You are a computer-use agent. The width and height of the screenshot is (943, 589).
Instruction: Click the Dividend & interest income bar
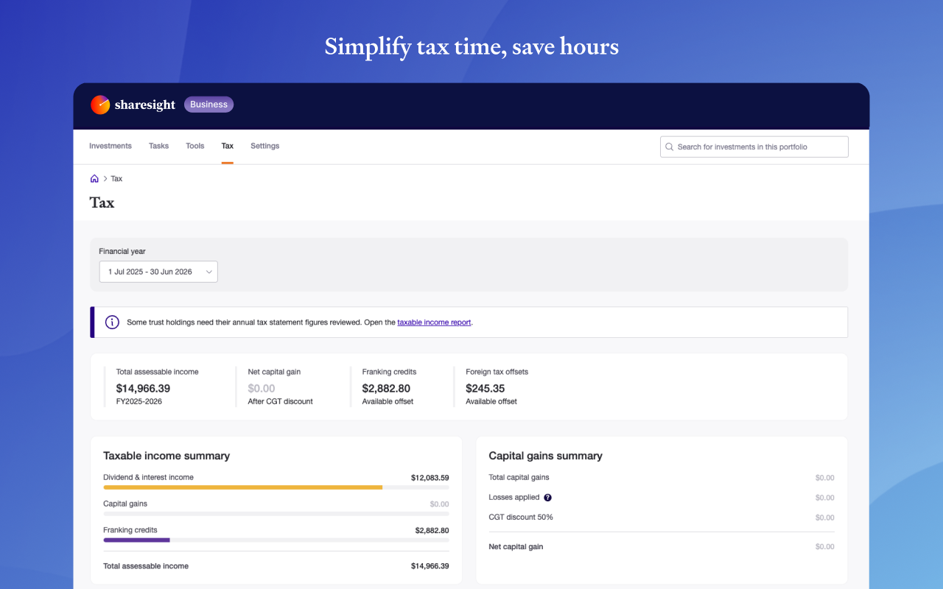[276, 487]
